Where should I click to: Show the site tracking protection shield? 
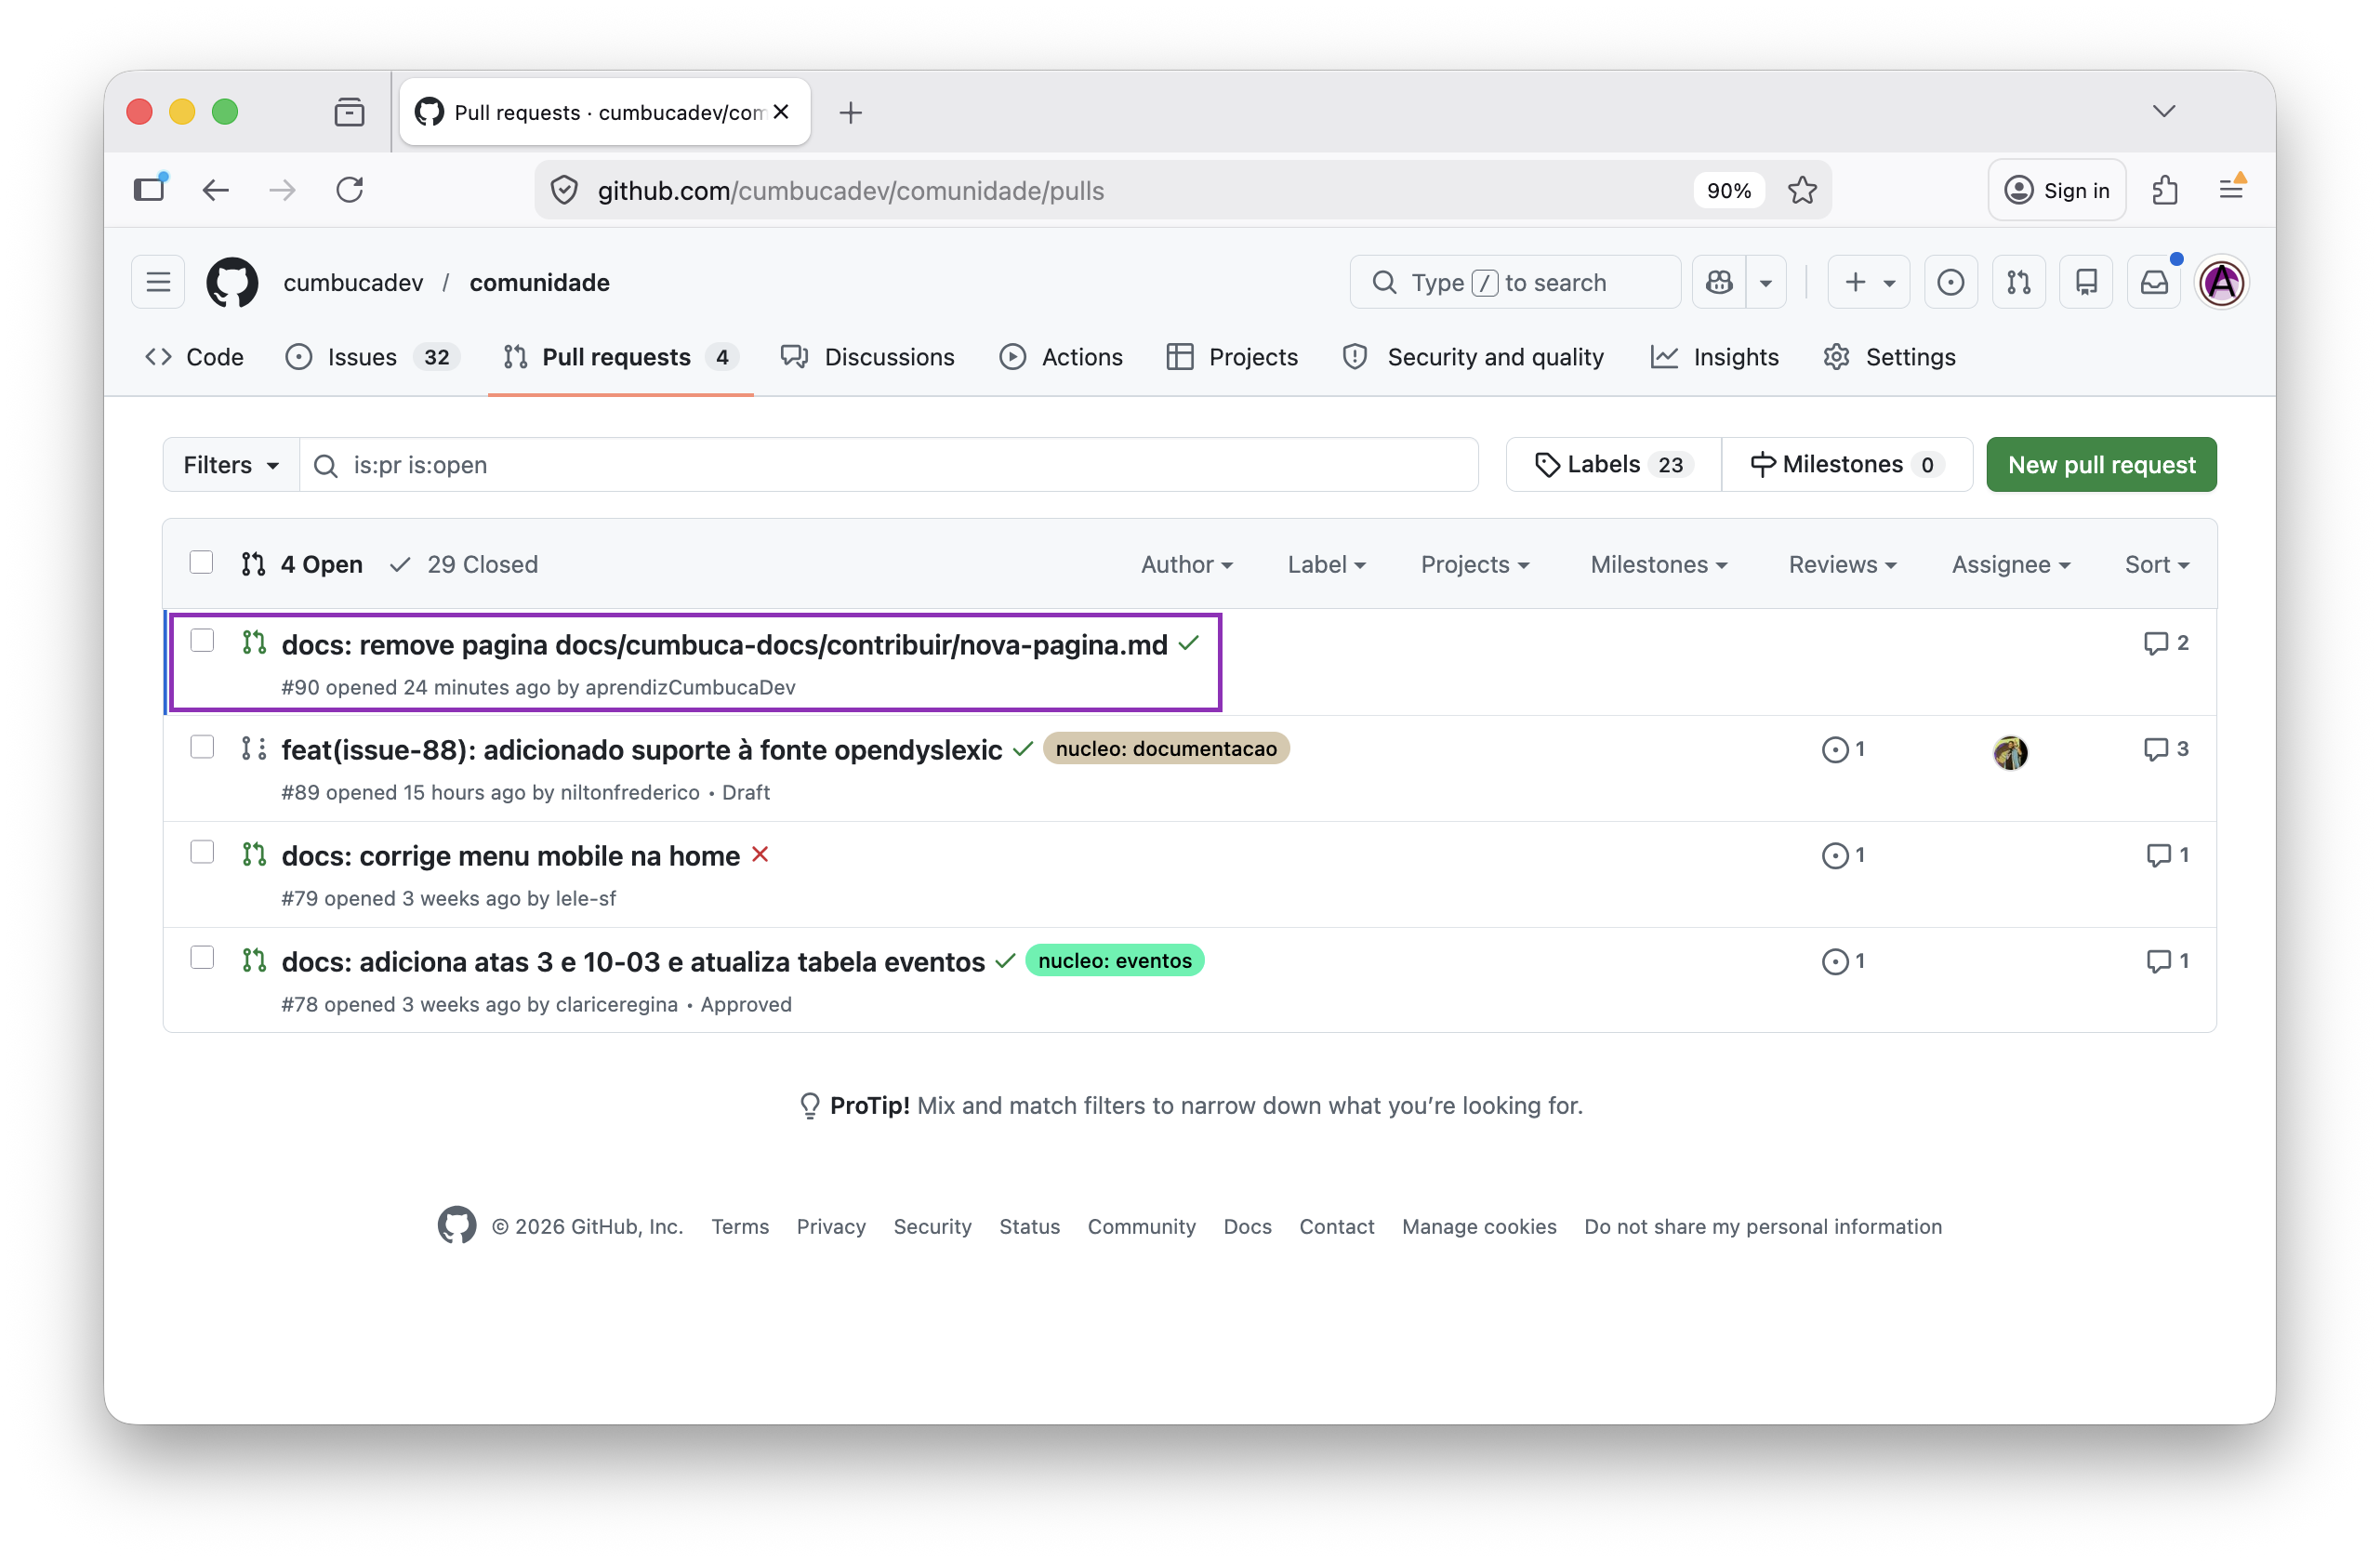click(x=564, y=190)
